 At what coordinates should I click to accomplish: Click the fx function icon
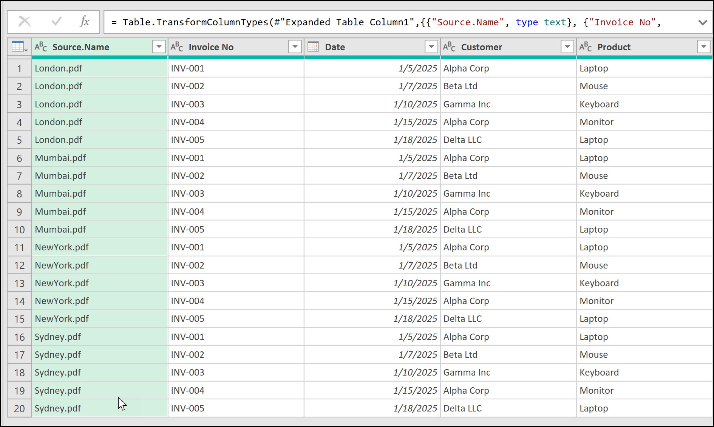[85, 22]
